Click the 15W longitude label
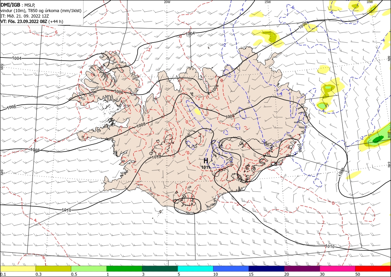Image resolution: width=391 pixels, height=277 pixels. coord(267,2)
